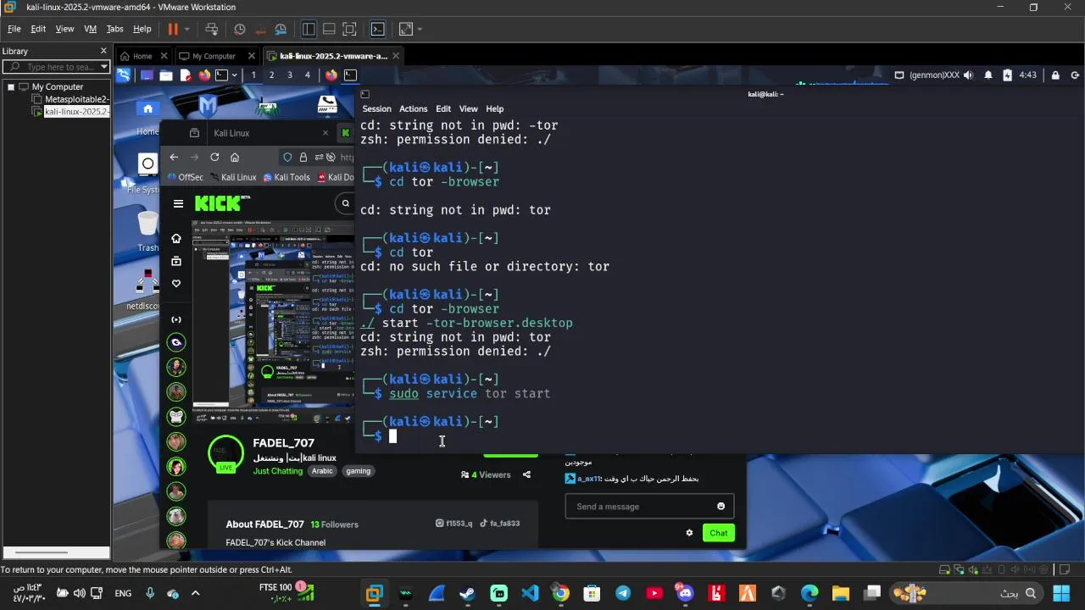Switch to Kali workspace 3
The height and width of the screenshot is (610, 1085).
click(290, 75)
